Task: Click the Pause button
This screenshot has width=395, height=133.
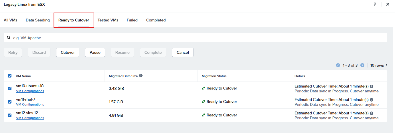Action: pyautogui.click(x=95, y=52)
